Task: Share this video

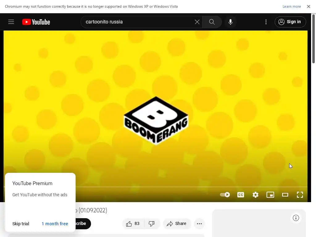Action: point(177,223)
